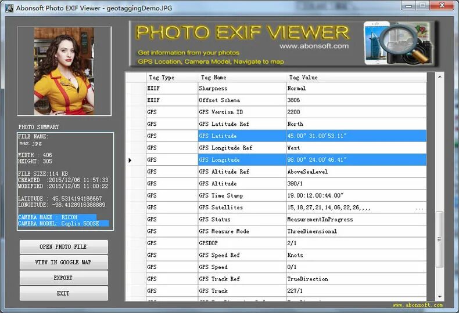Click the scroll down arrow of the tag table
This screenshot has width=459, height=313.
pos(440,297)
